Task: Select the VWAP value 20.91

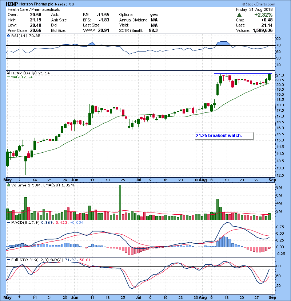Action: pos(104,30)
